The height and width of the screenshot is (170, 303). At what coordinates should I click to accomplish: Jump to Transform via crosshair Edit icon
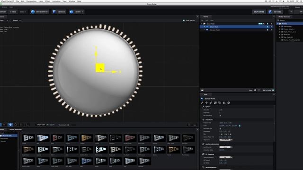click(x=206, y=103)
